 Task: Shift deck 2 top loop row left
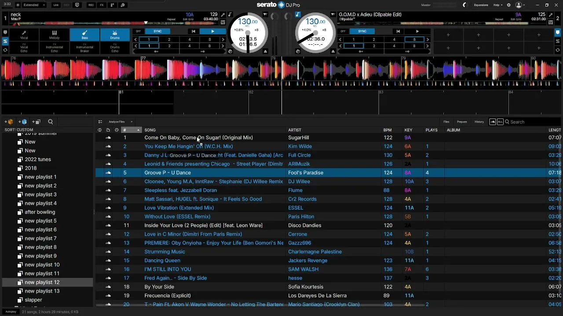point(340,39)
